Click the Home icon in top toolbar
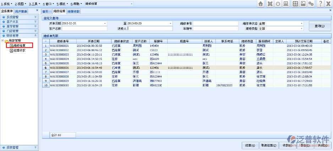Screen dimensions: 333x151 [261, 4]
